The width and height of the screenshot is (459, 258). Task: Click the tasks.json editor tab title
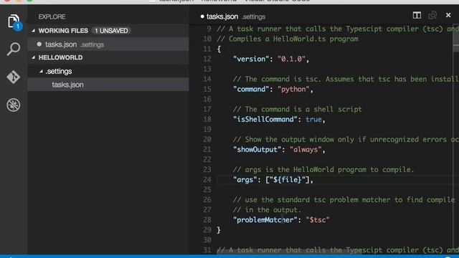coord(222,16)
